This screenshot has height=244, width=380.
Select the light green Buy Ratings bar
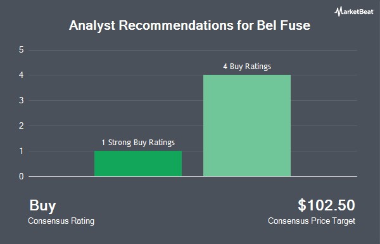(x=247, y=125)
